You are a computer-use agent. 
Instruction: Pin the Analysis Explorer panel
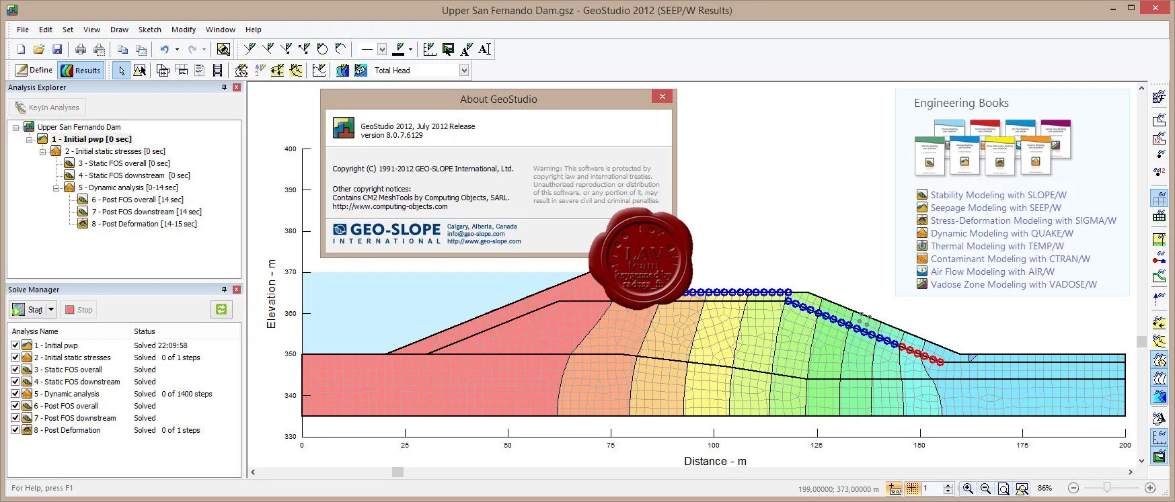(225, 87)
